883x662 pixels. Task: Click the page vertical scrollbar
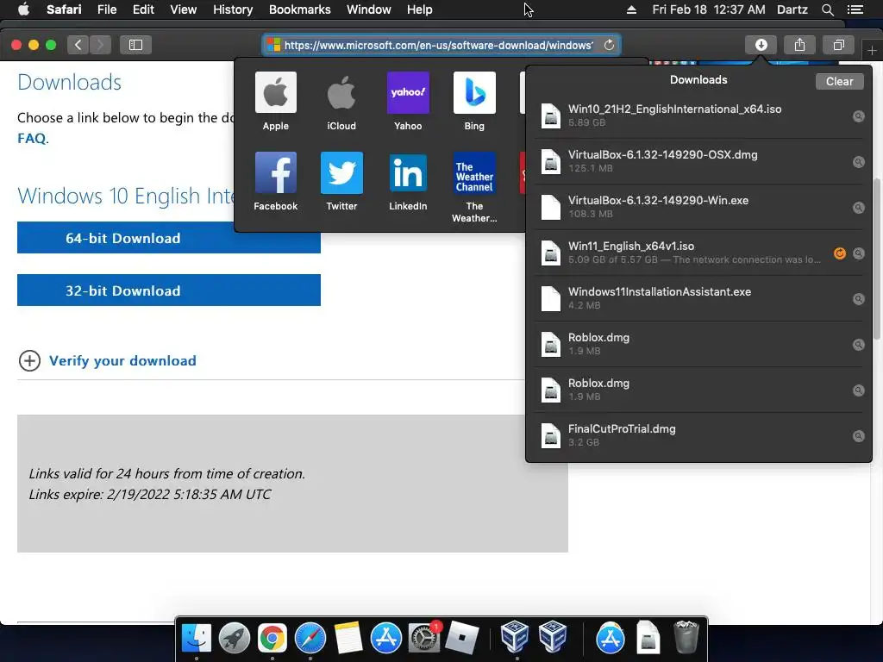pos(877,259)
